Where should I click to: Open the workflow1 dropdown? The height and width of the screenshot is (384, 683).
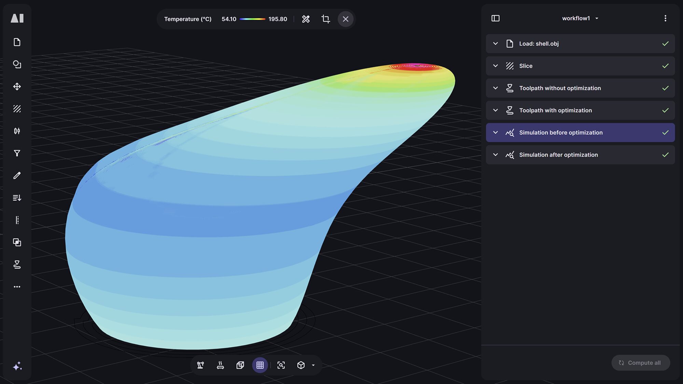point(580,18)
